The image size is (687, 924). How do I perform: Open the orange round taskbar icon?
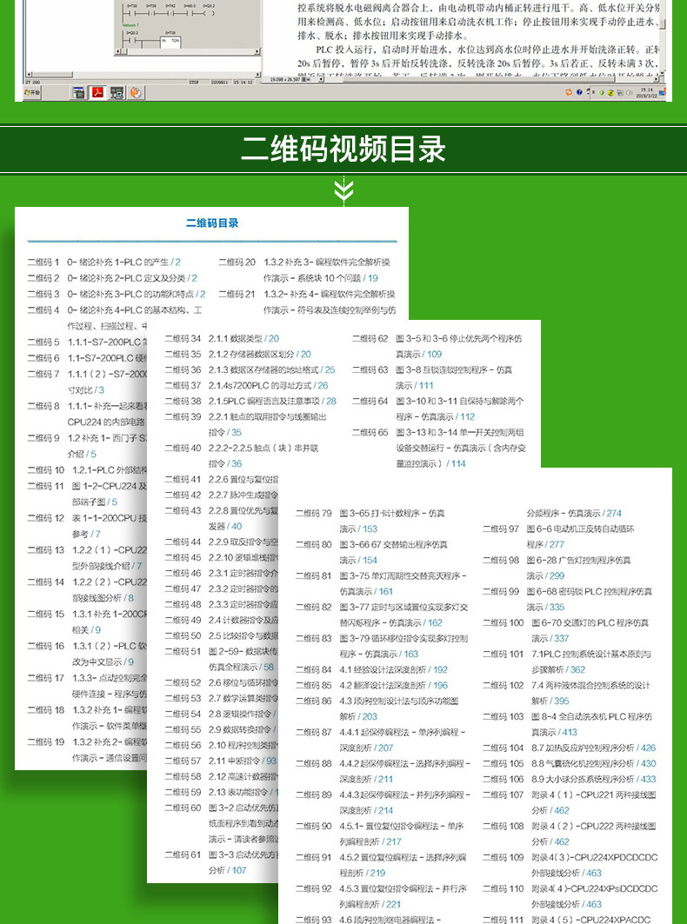click(137, 92)
